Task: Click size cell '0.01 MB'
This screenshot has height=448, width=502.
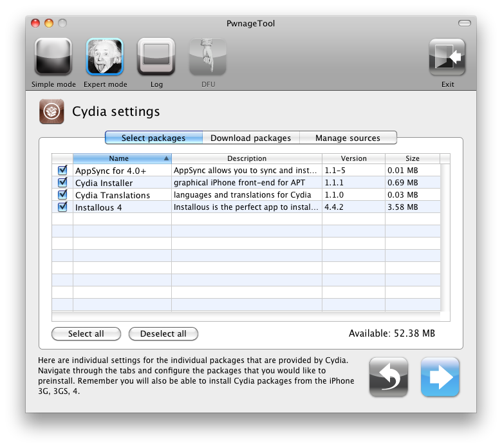Action: point(403,171)
